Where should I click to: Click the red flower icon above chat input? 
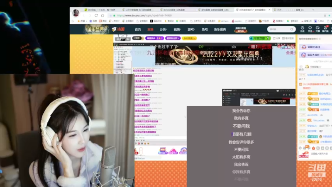[x=314, y=148]
